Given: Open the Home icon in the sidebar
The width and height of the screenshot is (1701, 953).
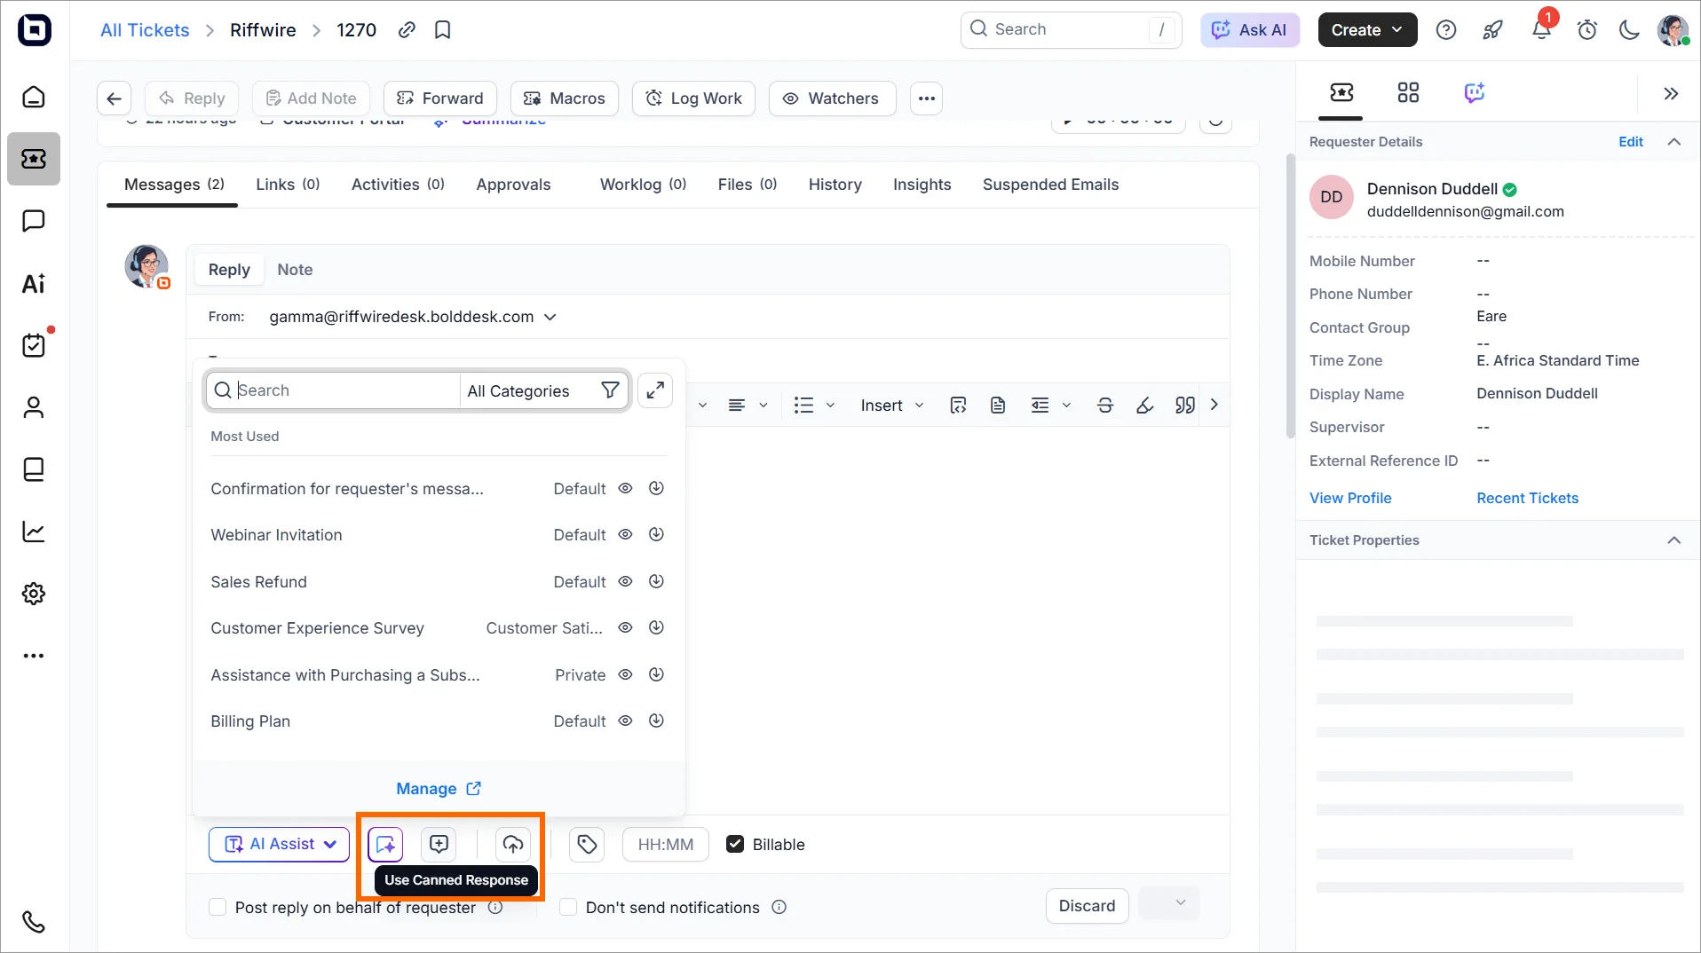Looking at the screenshot, I should 34,97.
